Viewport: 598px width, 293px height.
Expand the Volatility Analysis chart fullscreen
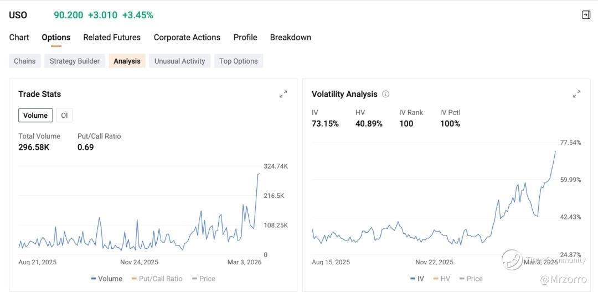576,94
